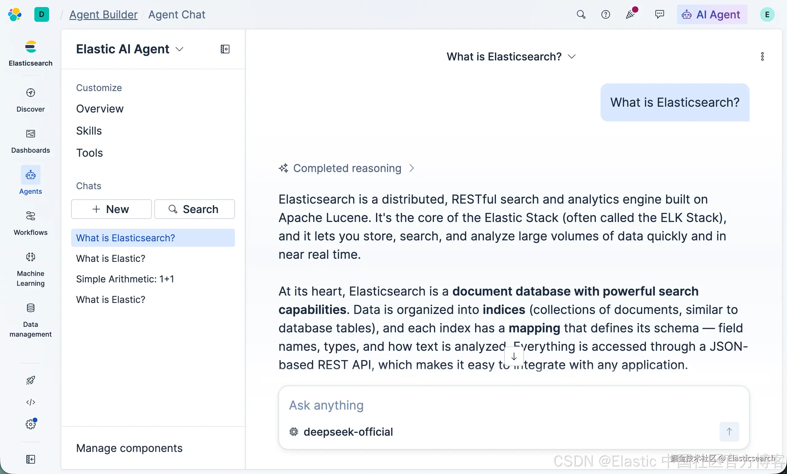Screen dimensions: 787x474
Task: Open the help question mark icon
Action: pos(605,14)
